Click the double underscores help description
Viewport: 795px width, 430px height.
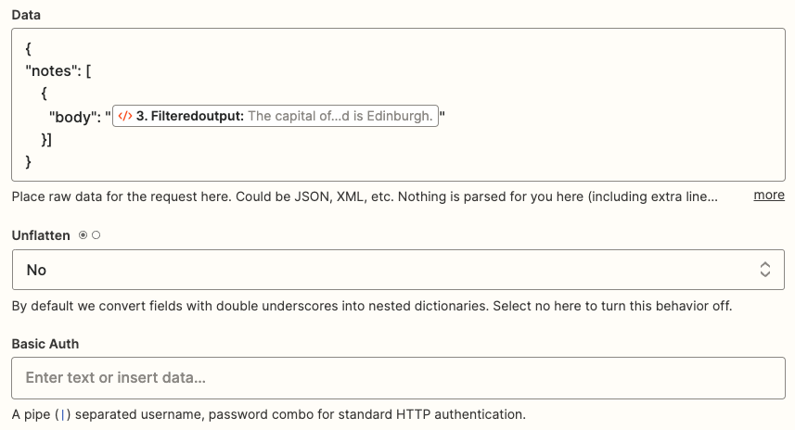[371, 306]
